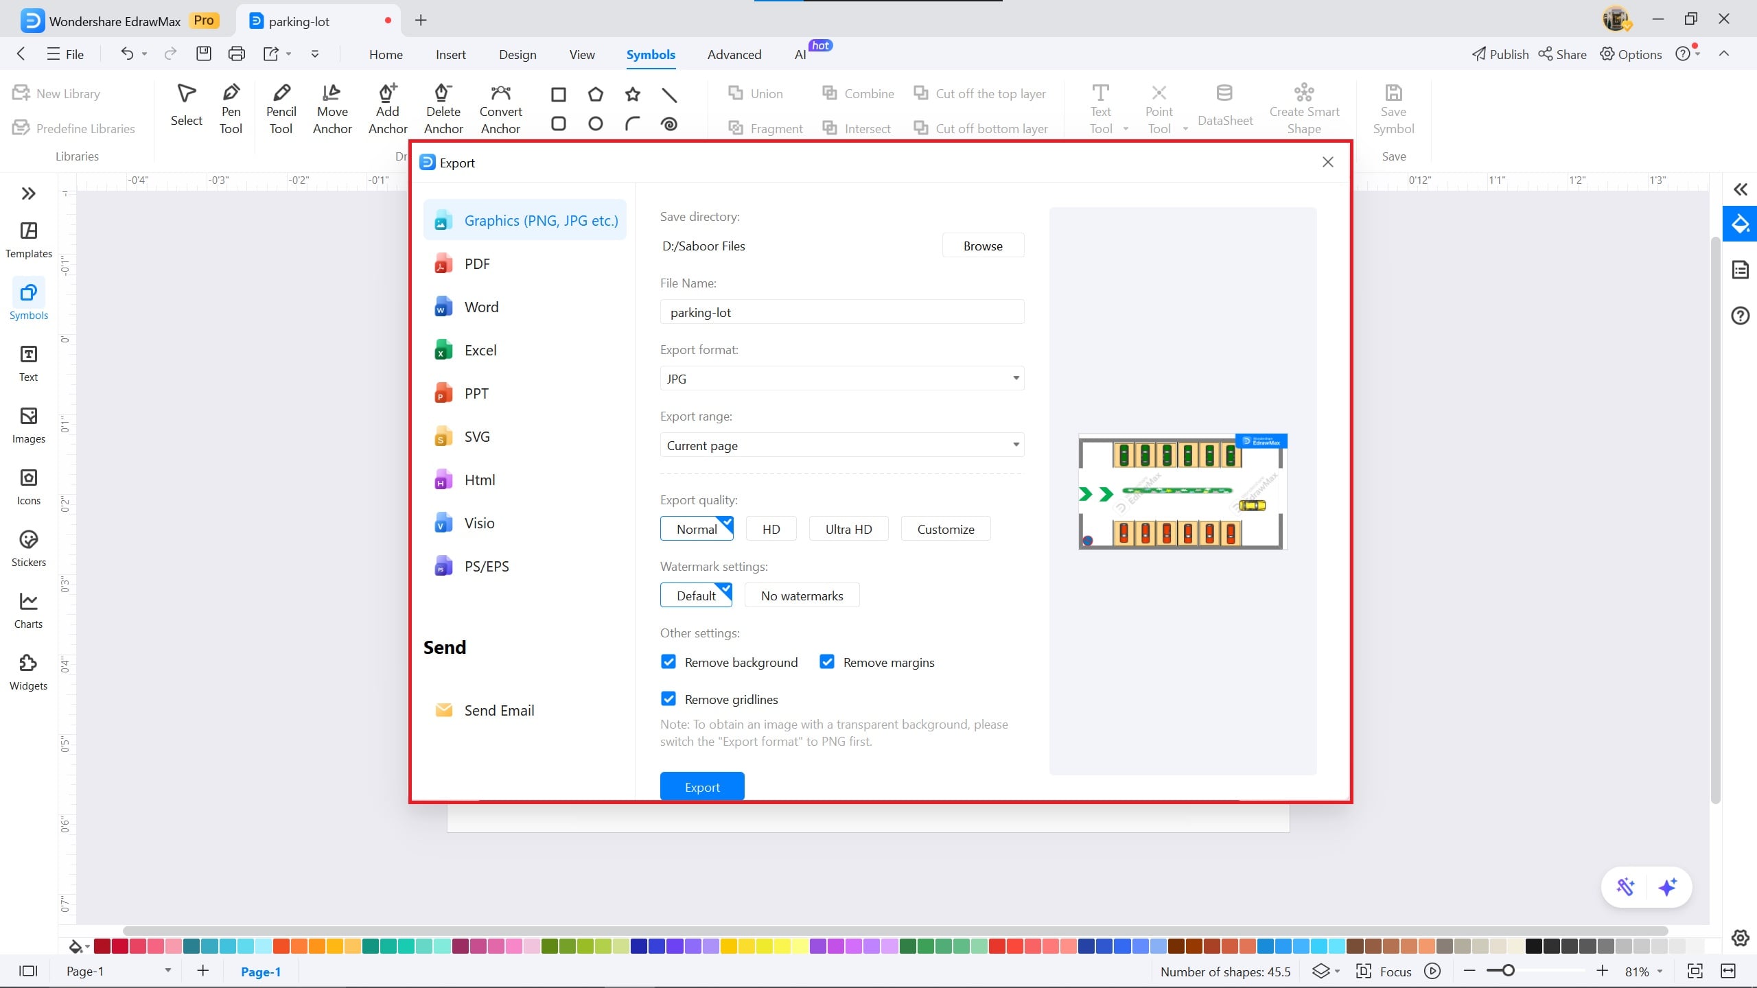1757x988 pixels.
Task: Pick the first dark red color swatch
Action: point(102,946)
